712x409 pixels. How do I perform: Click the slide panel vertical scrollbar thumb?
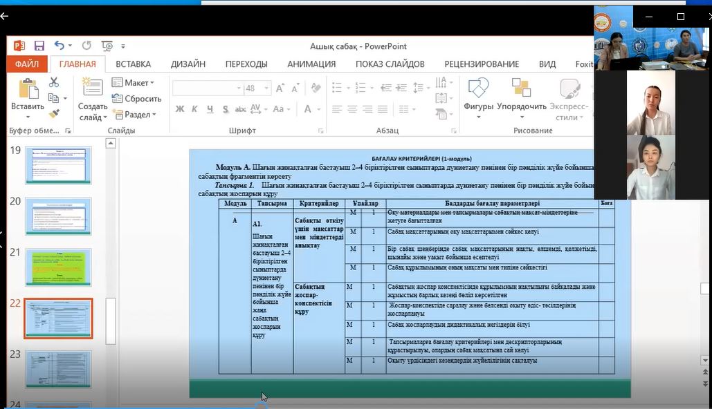coord(110,321)
